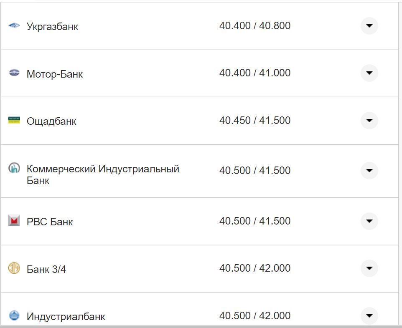Click the РВС Банк name text

click(50, 221)
